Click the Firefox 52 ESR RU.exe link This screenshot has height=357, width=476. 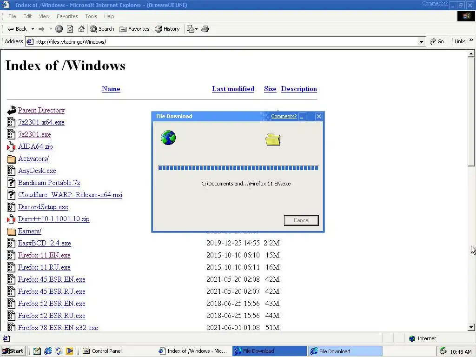[52, 316]
